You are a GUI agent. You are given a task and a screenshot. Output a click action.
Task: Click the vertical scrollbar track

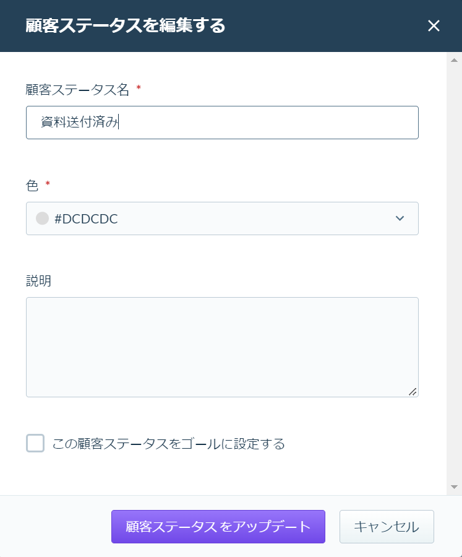[x=454, y=274]
